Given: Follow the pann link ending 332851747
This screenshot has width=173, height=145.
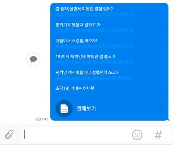Looking at the screenshot, I should 94,78.
